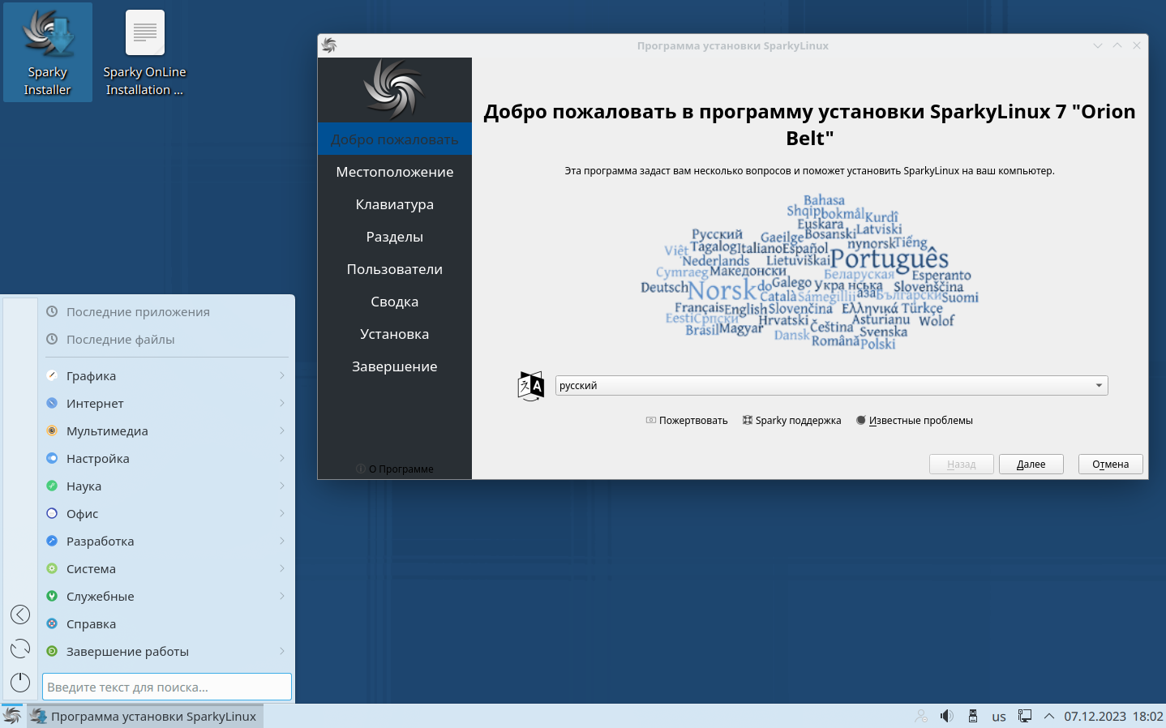Click the Далее button in the installer
Viewport: 1166px width, 728px height.
(1031, 465)
